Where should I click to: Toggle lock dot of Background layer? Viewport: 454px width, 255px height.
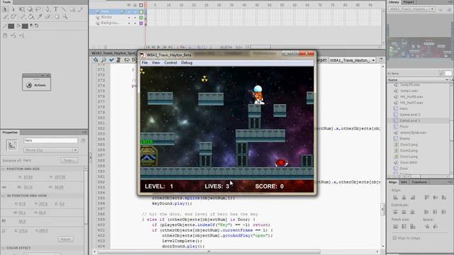tap(135, 23)
